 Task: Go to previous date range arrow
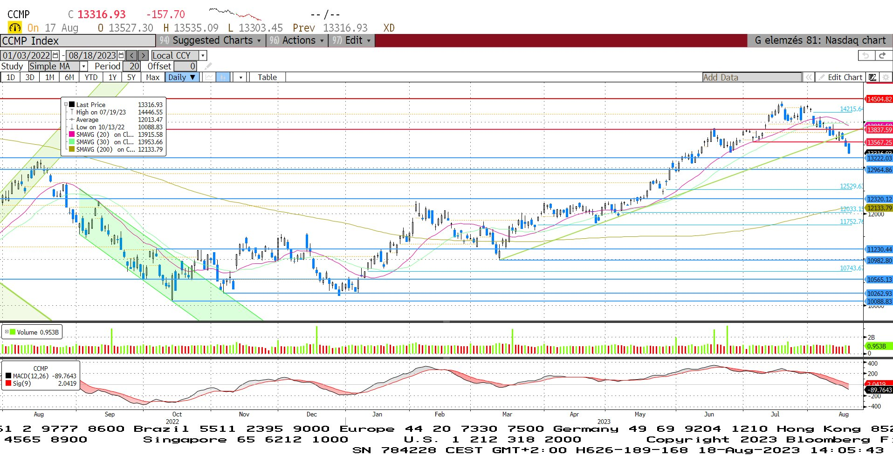(132, 55)
